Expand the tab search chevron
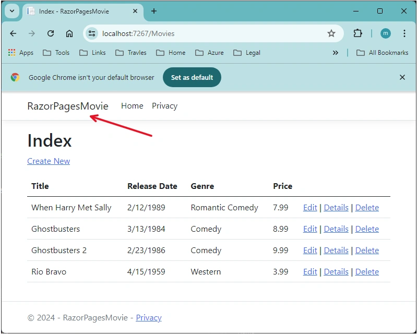The image size is (417, 334). (12, 11)
